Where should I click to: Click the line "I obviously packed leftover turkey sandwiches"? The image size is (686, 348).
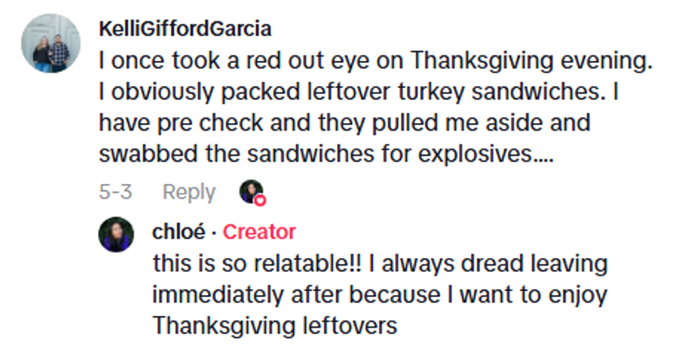pyautogui.click(x=367, y=92)
